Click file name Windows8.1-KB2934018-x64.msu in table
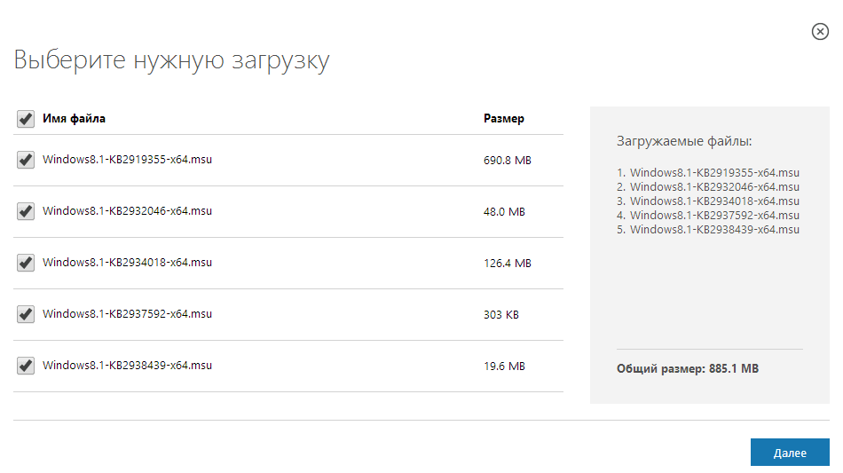The image size is (843, 473). [128, 263]
